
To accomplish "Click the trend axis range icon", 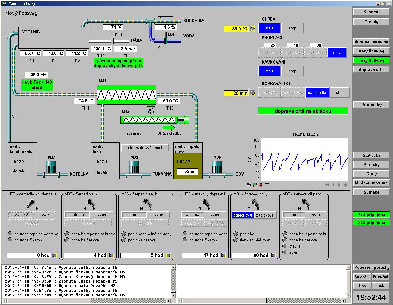I will pos(255,185).
